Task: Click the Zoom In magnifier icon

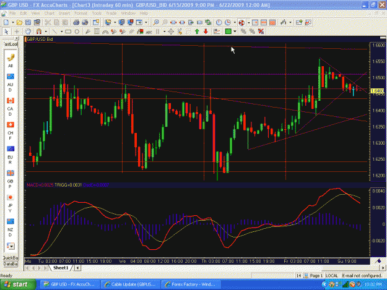Action: [x=156, y=23]
